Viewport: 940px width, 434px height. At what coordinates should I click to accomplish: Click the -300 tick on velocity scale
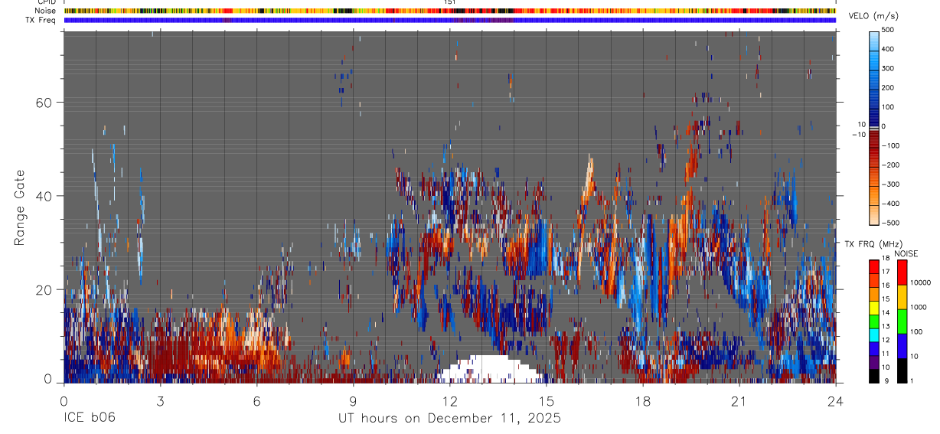click(x=890, y=184)
